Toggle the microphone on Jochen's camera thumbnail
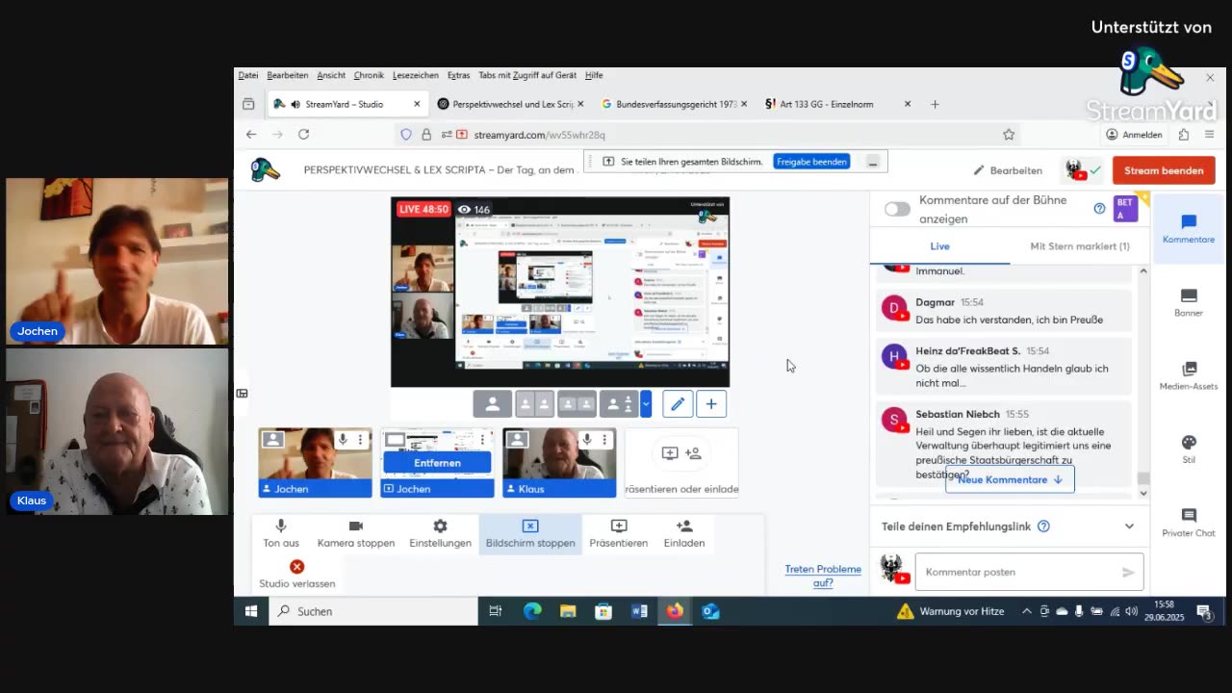 [x=342, y=440]
